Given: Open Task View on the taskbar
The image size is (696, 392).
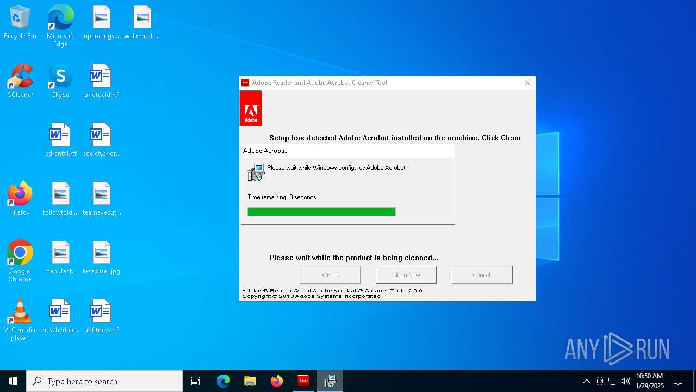Looking at the screenshot, I should coord(196,381).
